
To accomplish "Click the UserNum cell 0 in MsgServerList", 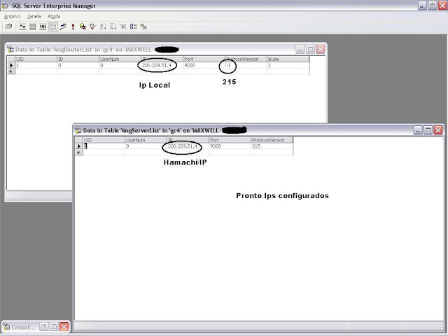I will coord(146,146).
